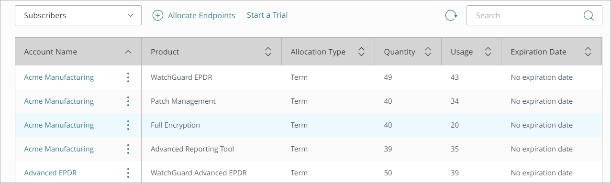Sort the Allocation Type column
The image size is (611, 183).
(361, 52)
